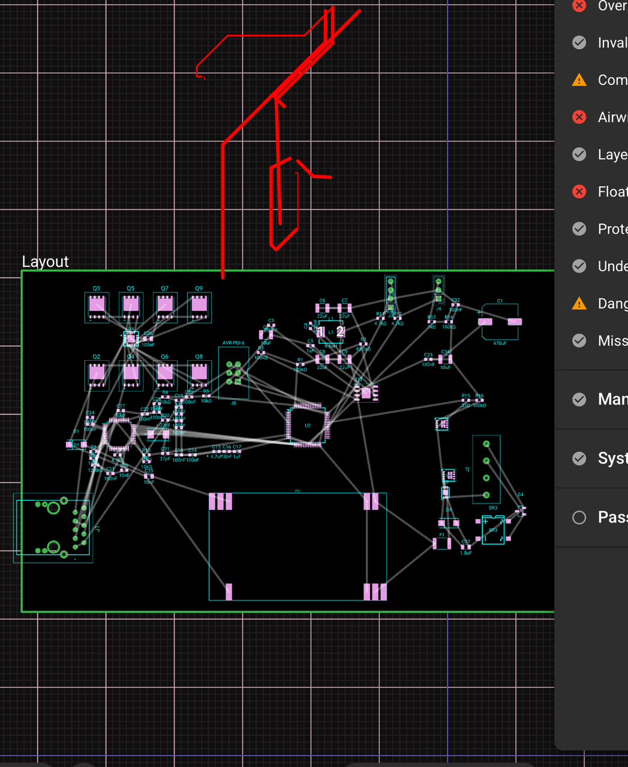628x767 pixels.
Task: Click the orange warning icon beside "Com"
Action: (579, 80)
